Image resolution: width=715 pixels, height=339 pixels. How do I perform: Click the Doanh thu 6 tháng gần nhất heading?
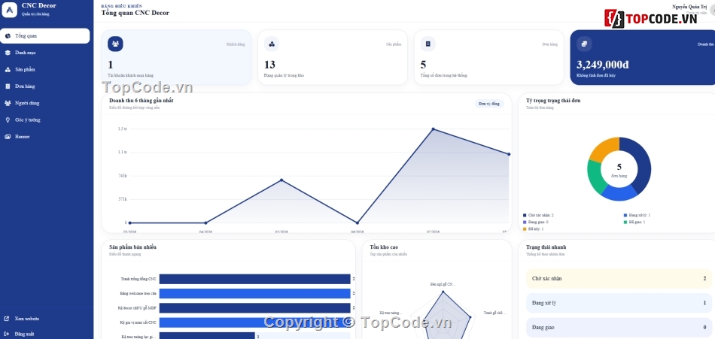141,100
